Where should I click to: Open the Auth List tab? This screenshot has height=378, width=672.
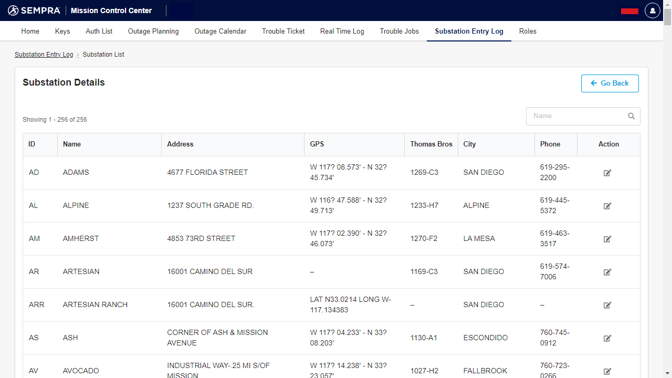[x=99, y=31]
